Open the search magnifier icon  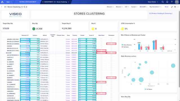pos(163,2)
